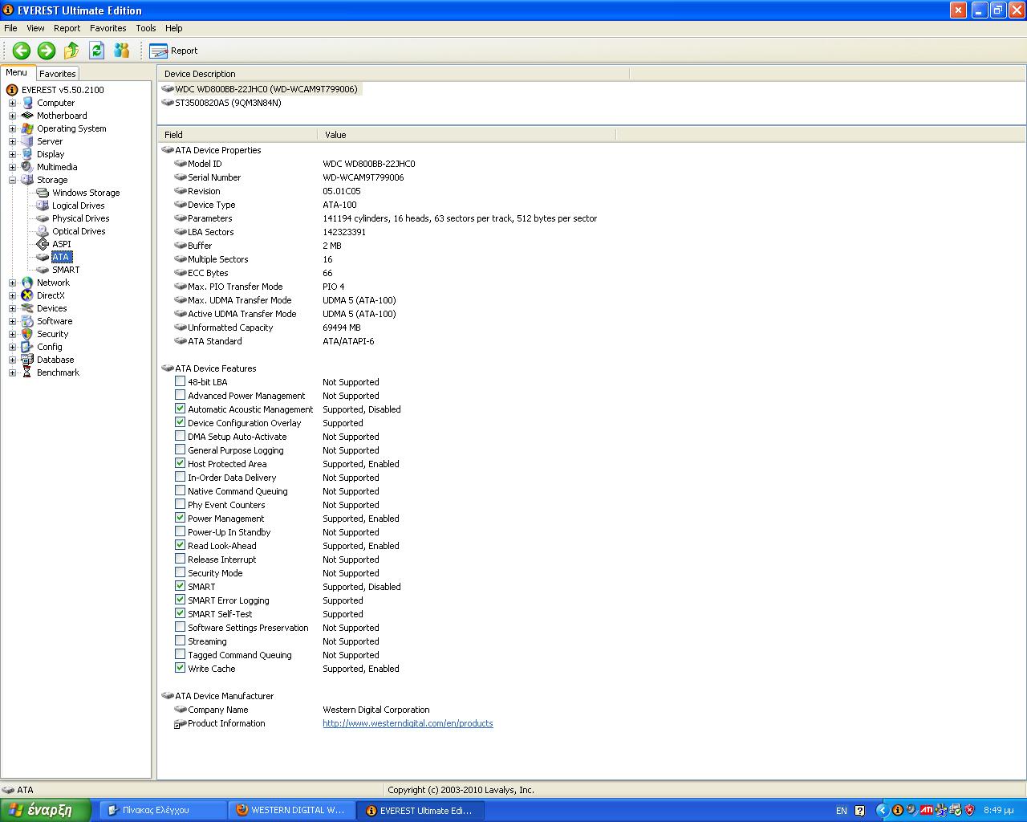Image resolution: width=1027 pixels, height=822 pixels.
Task: Select the Devices tree icon
Action: (x=27, y=308)
